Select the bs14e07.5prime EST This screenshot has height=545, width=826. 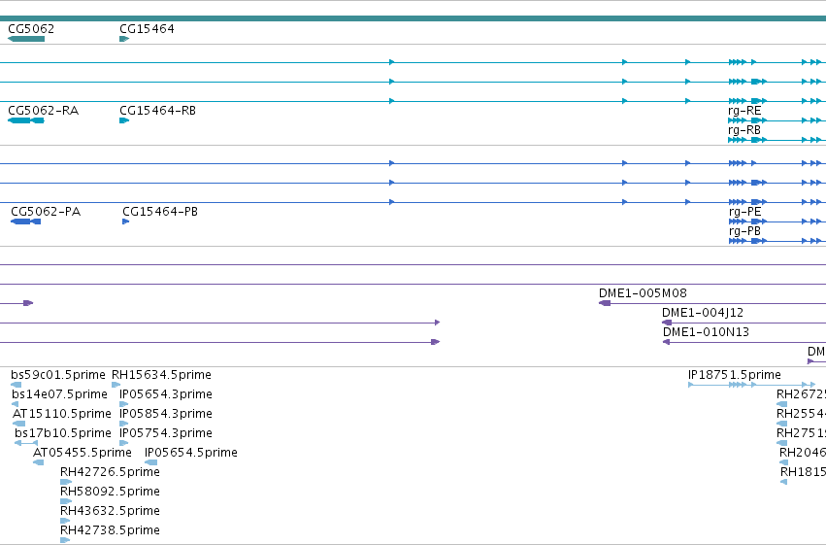[x=15, y=404]
